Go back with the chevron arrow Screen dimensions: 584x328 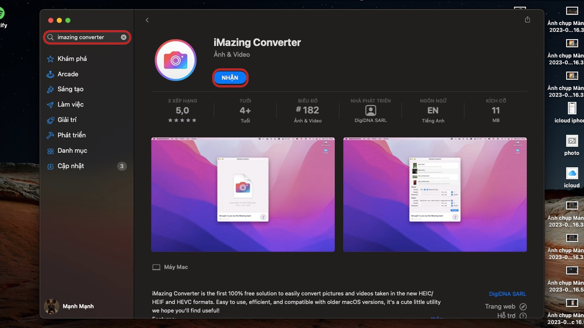point(147,20)
